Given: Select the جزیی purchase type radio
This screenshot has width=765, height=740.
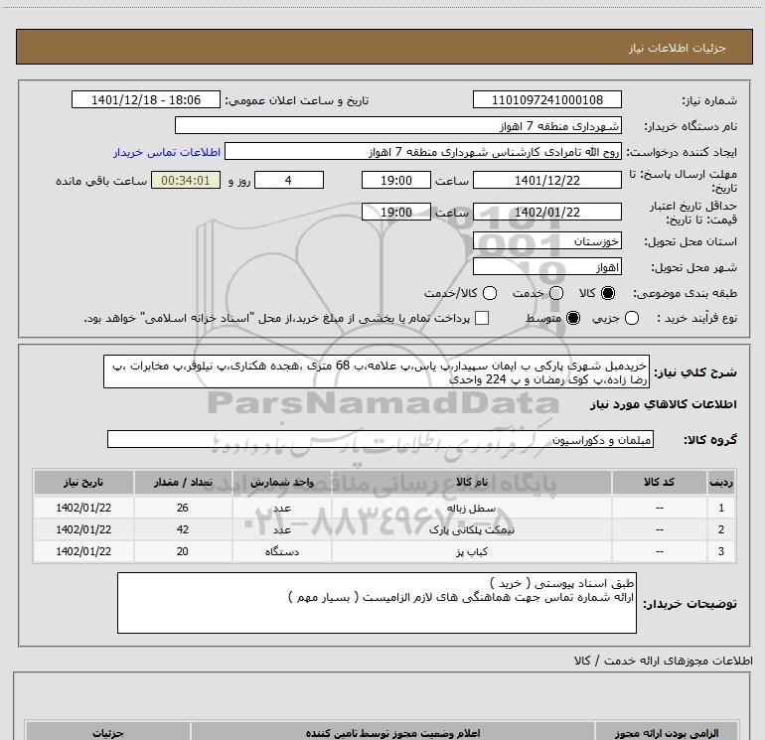Looking at the screenshot, I should tap(631, 318).
